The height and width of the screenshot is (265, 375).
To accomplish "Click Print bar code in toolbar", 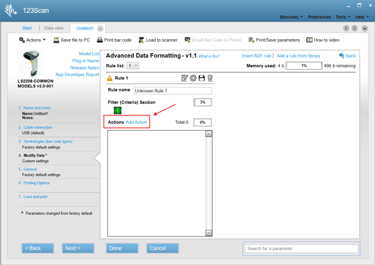I will [114, 40].
